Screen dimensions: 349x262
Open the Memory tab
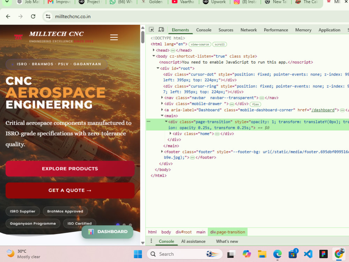[303, 30]
